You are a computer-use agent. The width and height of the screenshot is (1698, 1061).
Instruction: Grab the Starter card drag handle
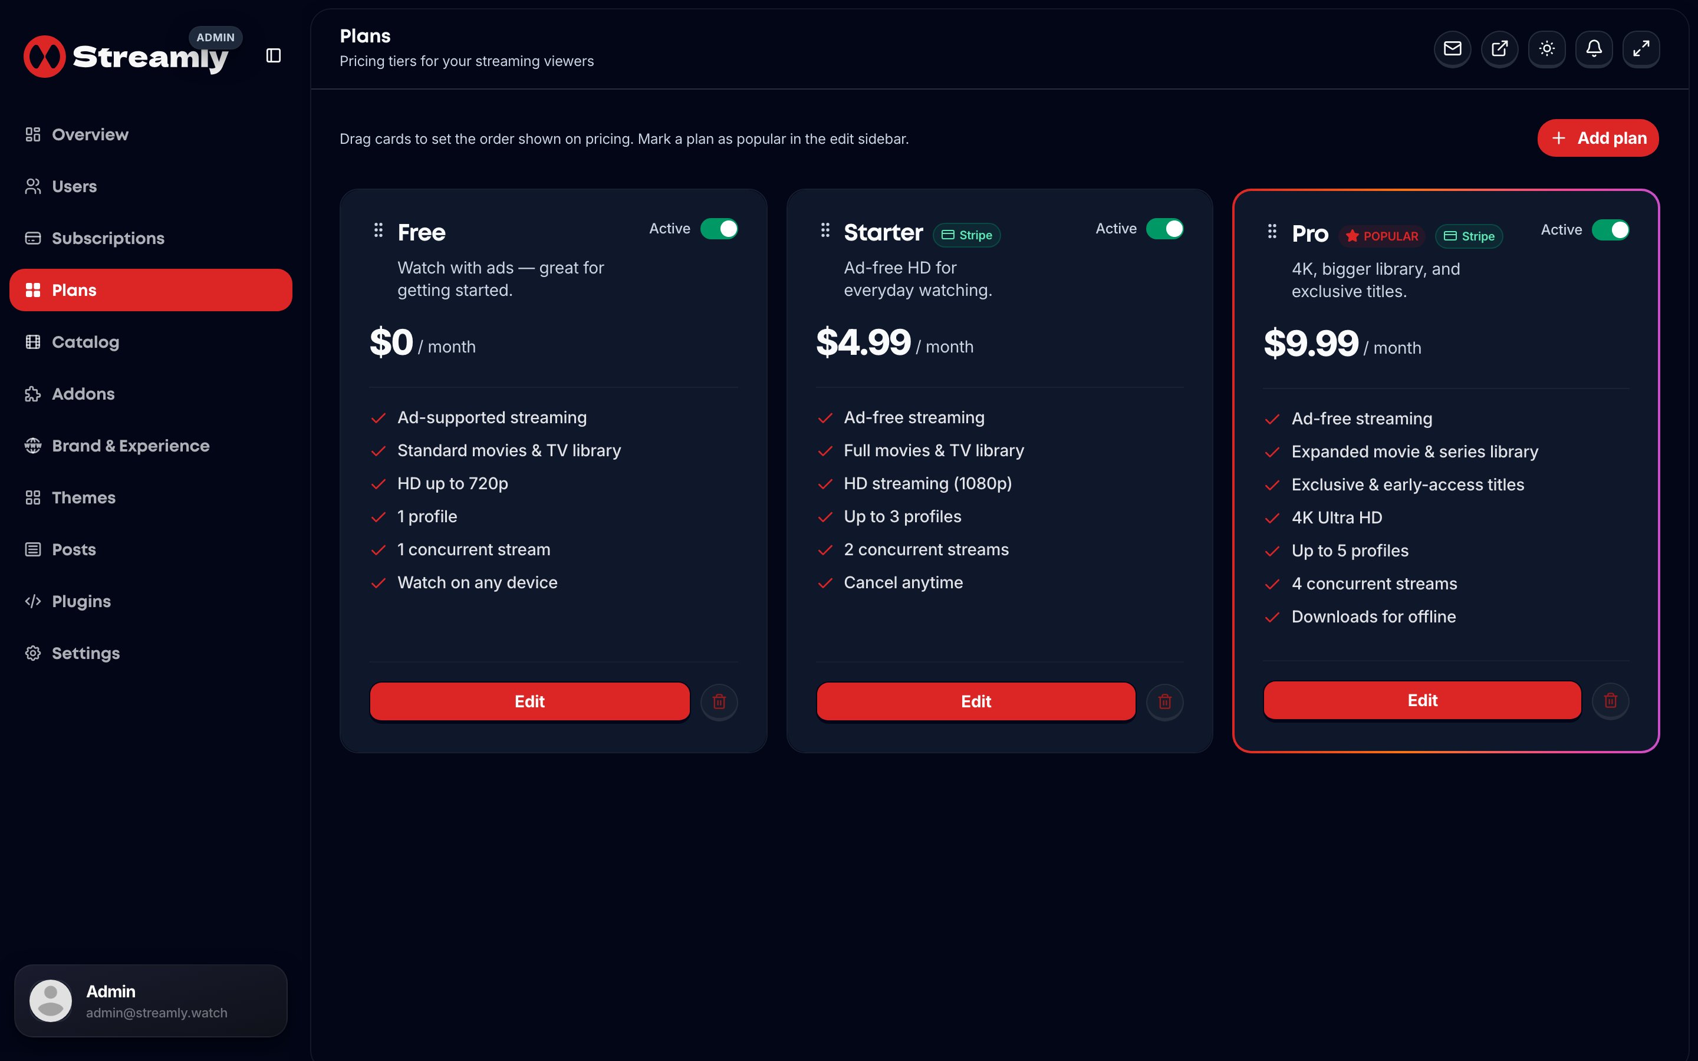(825, 229)
